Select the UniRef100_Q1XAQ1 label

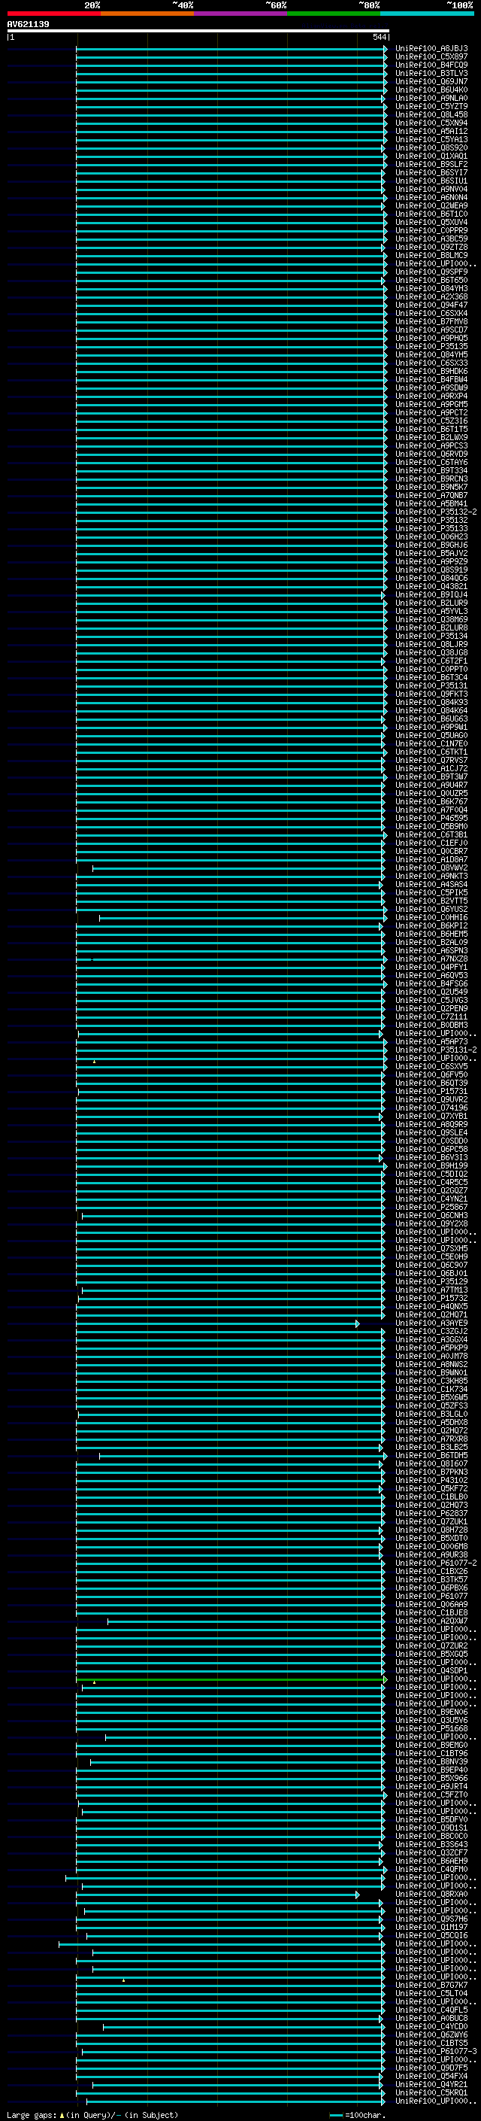[x=431, y=156]
